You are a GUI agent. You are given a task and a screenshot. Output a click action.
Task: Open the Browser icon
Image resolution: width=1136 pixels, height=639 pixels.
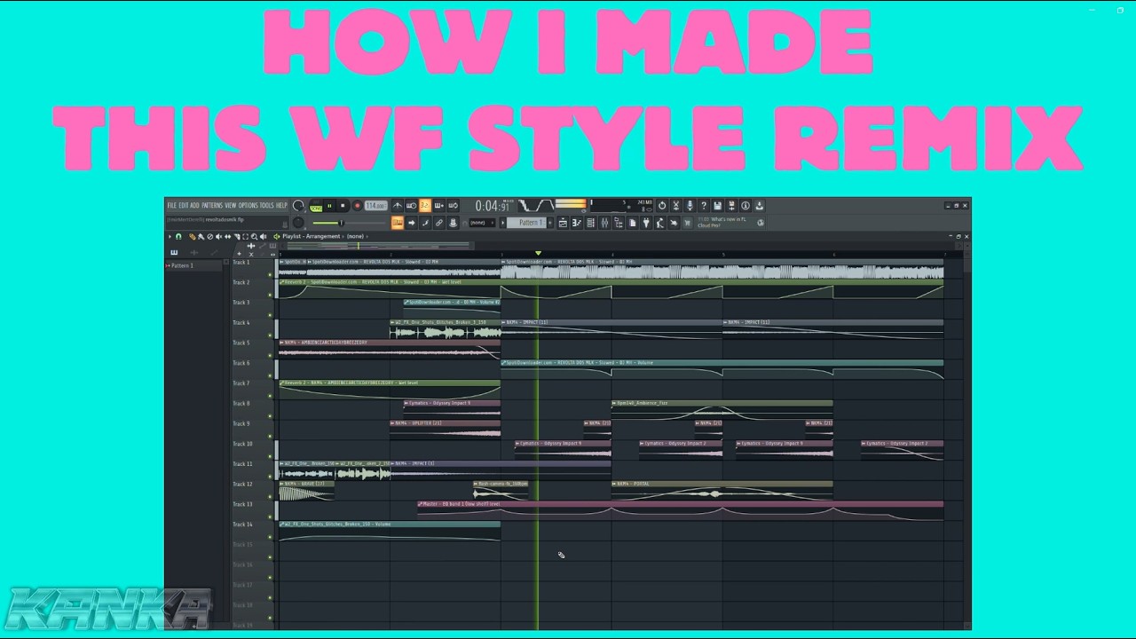tap(619, 223)
